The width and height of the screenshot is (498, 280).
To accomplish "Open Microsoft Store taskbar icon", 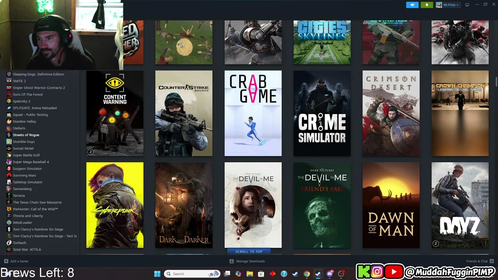I will point(261,274).
